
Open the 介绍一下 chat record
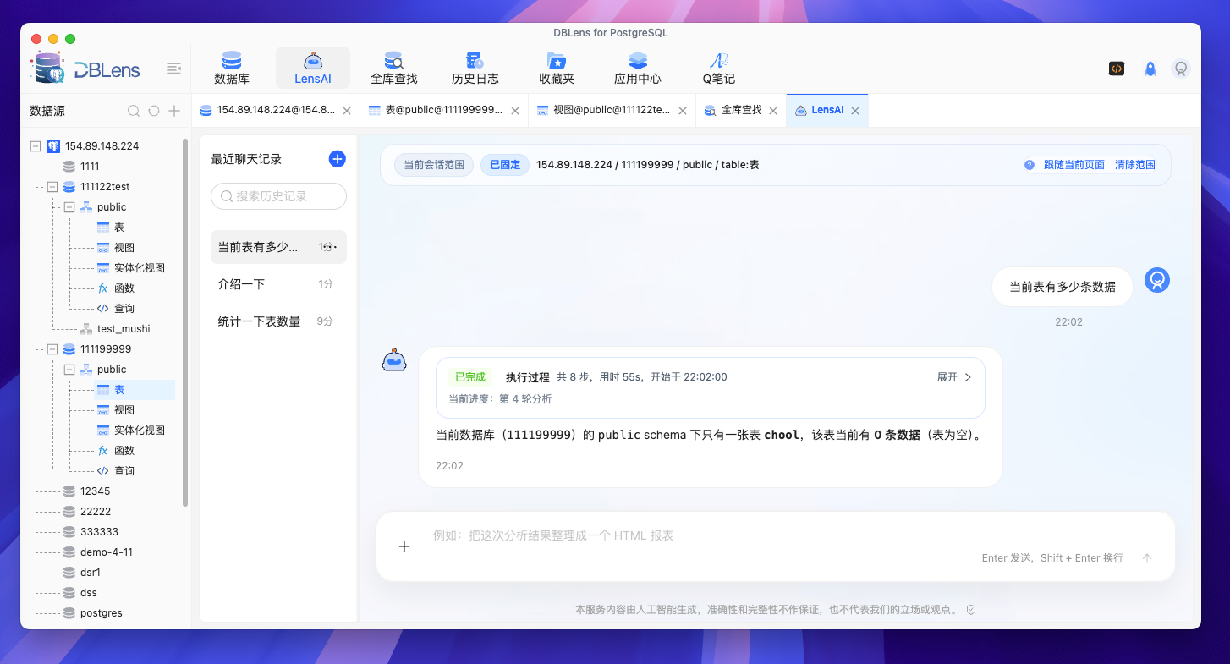click(278, 284)
